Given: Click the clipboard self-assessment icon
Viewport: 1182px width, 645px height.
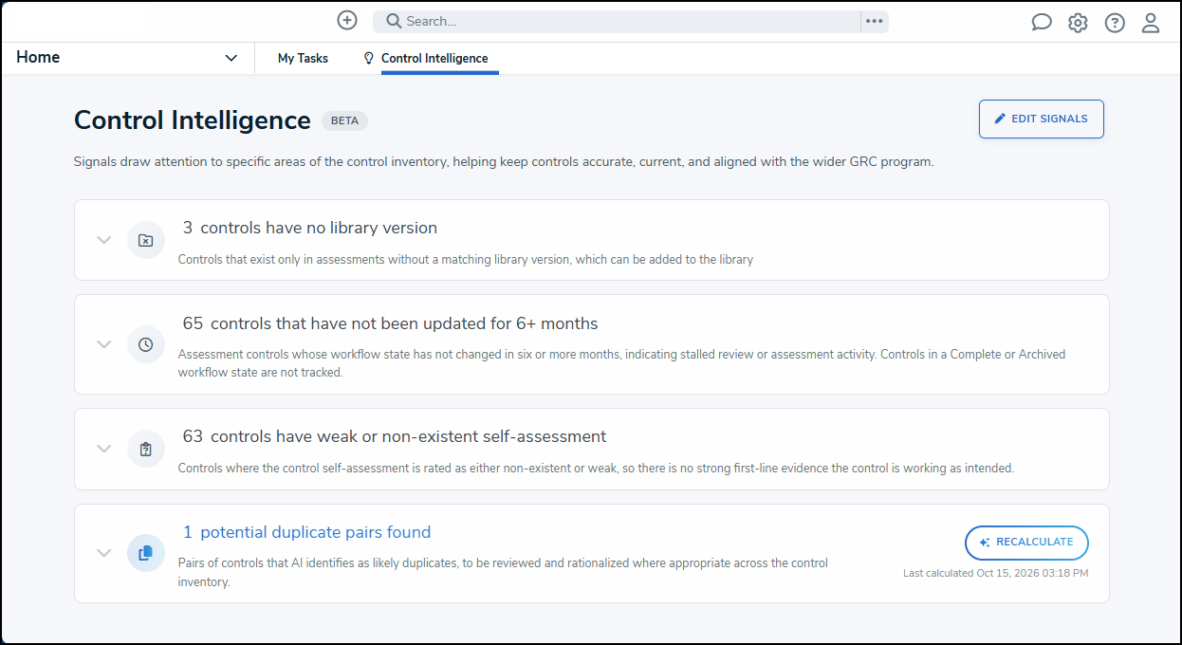Looking at the screenshot, I should (146, 449).
